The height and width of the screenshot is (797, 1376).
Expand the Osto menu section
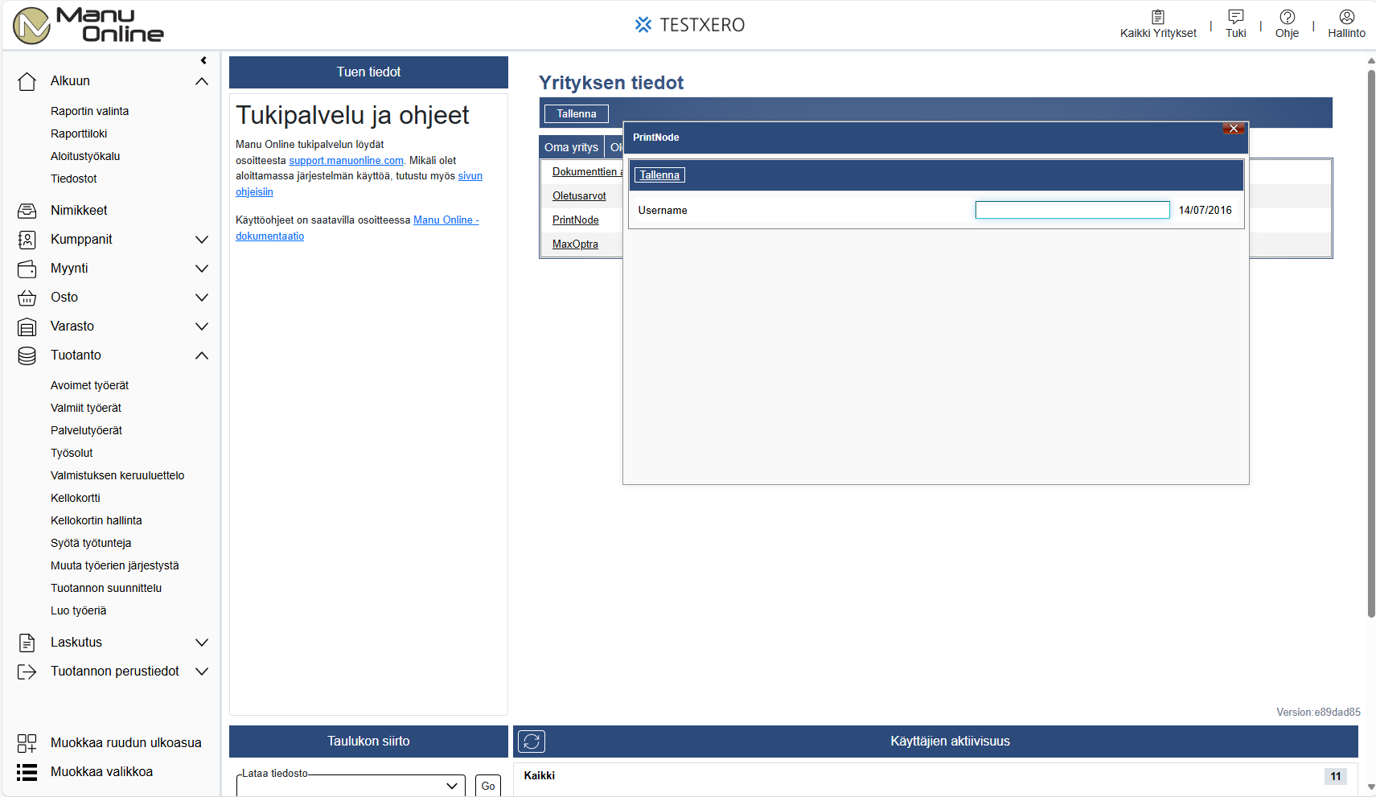[x=202, y=298]
